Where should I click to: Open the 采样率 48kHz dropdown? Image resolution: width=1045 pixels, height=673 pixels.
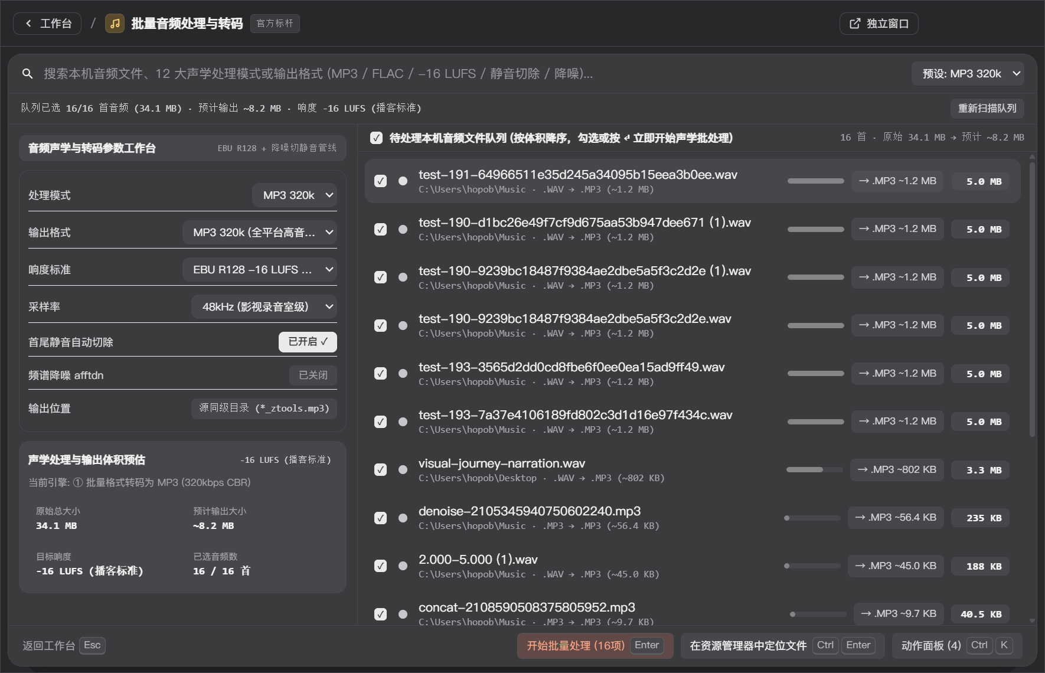tap(264, 307)
